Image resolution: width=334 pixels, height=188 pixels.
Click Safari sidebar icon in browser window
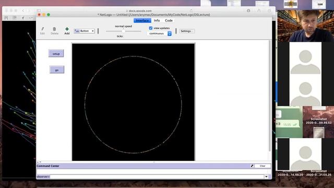(x=39, y=10)
